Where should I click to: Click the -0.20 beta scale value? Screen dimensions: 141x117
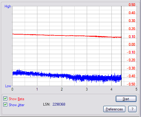coord(131,60)
